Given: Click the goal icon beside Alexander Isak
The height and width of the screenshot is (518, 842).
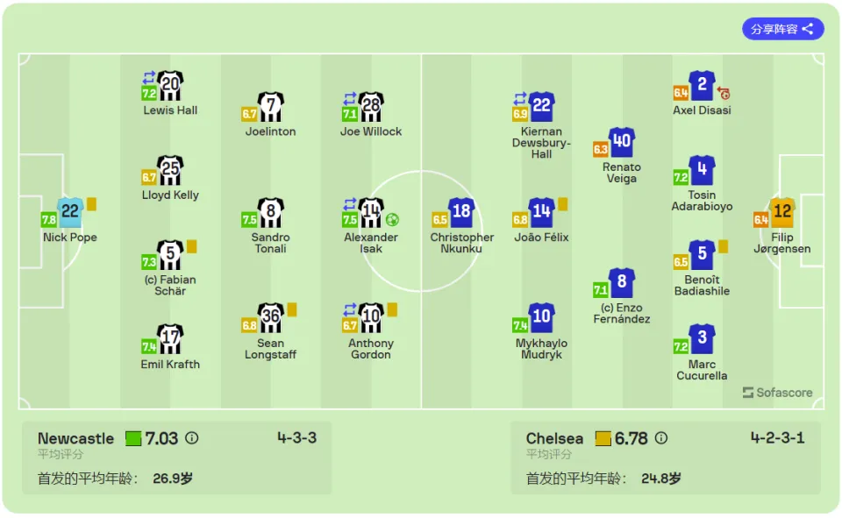Looking at the screenshot, I should (393, 219).
